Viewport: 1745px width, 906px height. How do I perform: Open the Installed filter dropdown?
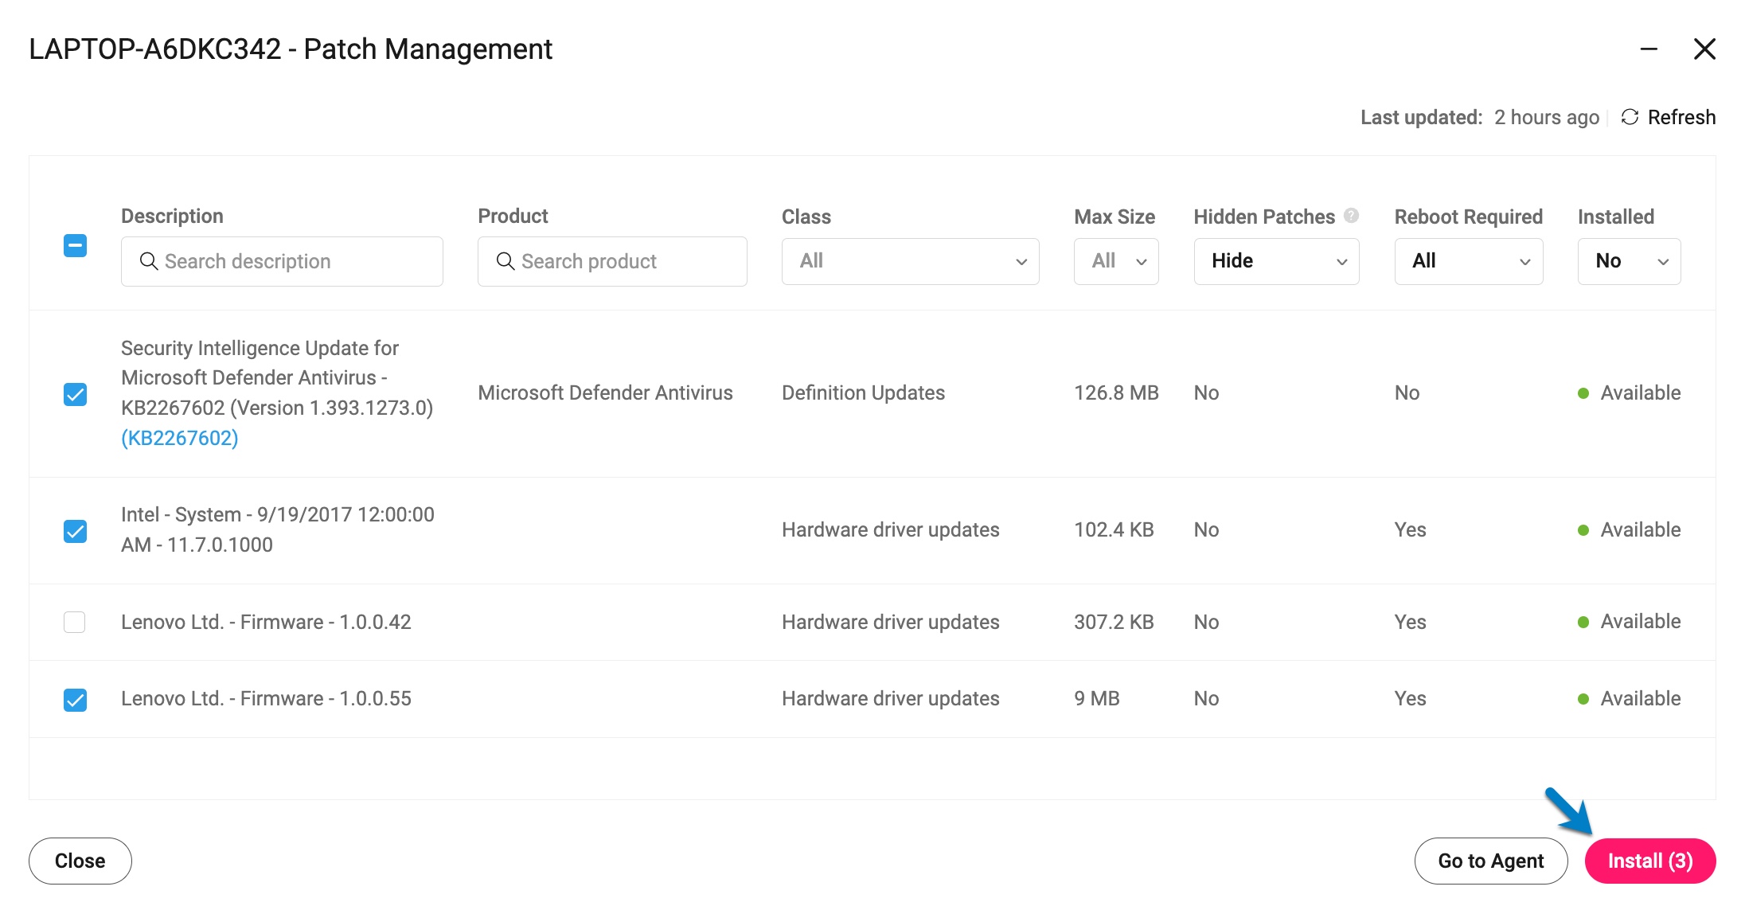click(x=1629, y=261)
